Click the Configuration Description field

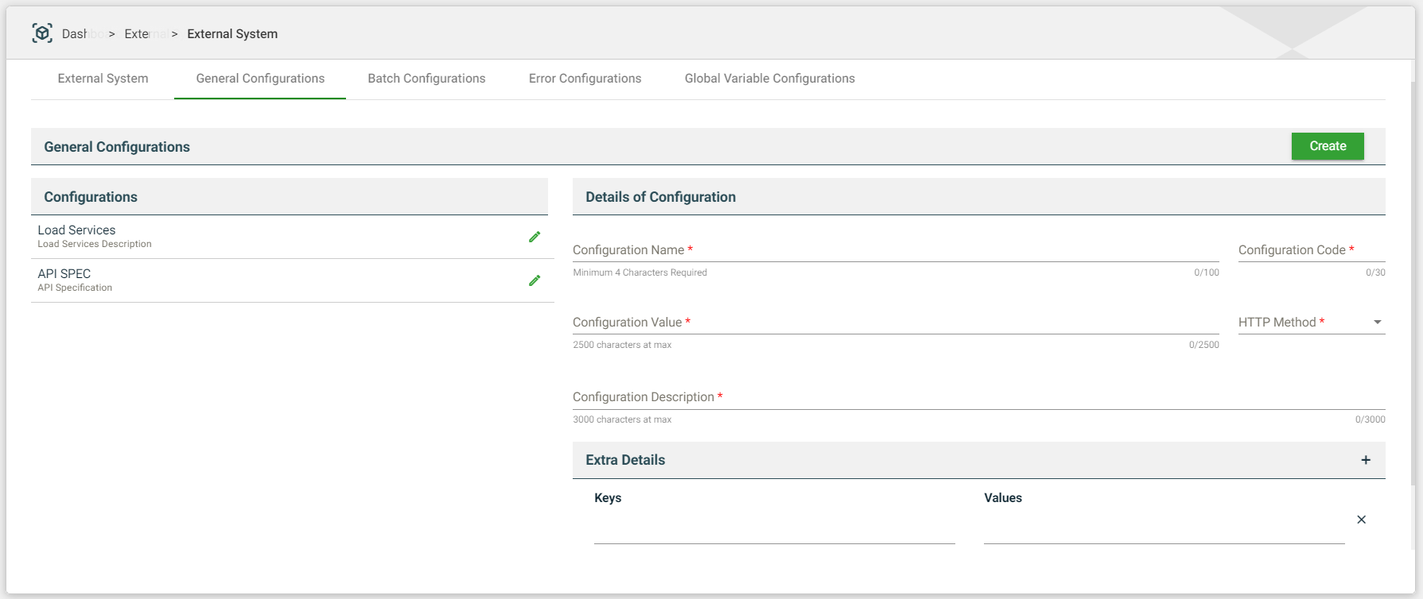tap(978, 397)
